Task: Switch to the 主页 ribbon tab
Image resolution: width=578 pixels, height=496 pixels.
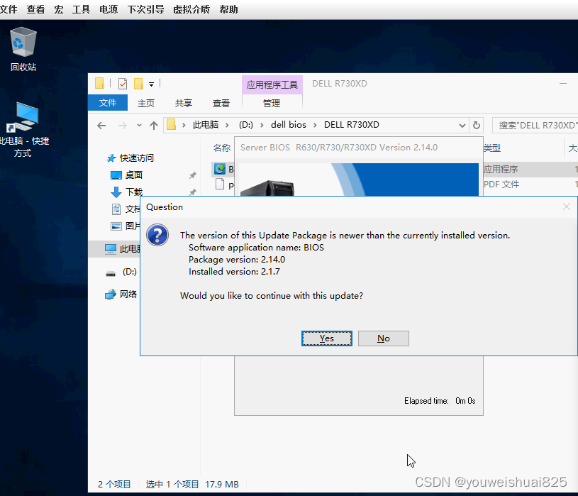Action: (x=146, y=104)
